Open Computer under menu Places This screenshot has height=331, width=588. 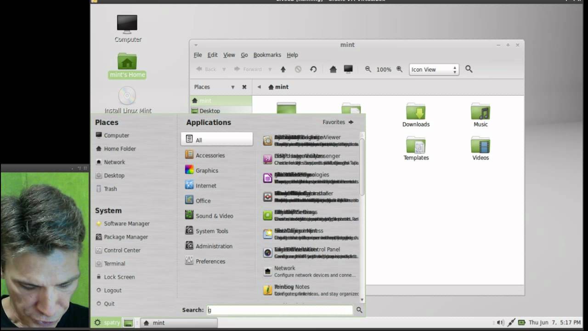point(112,135)
